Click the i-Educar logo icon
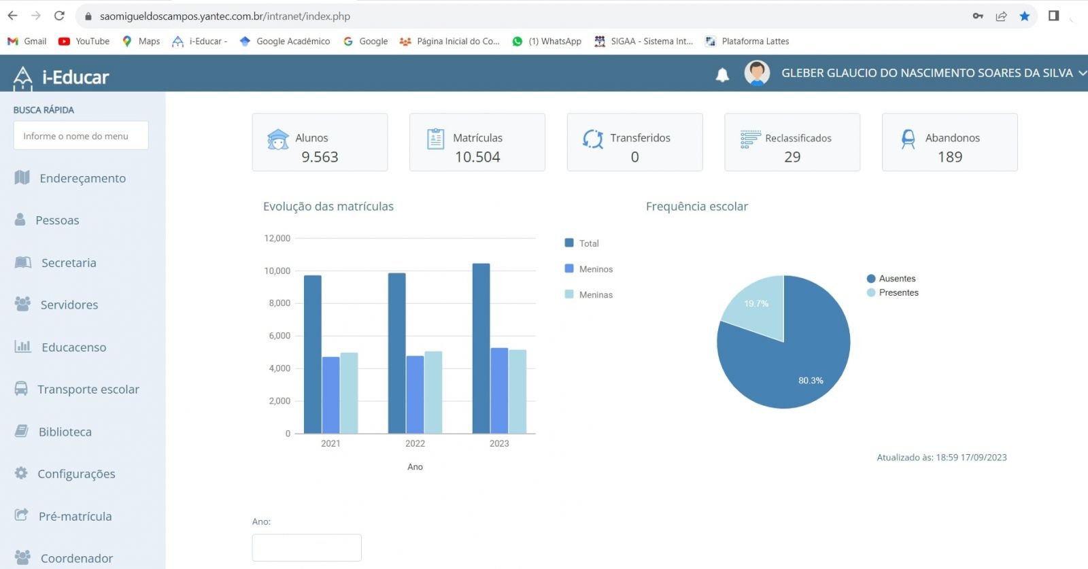 [x=23, y=77]
